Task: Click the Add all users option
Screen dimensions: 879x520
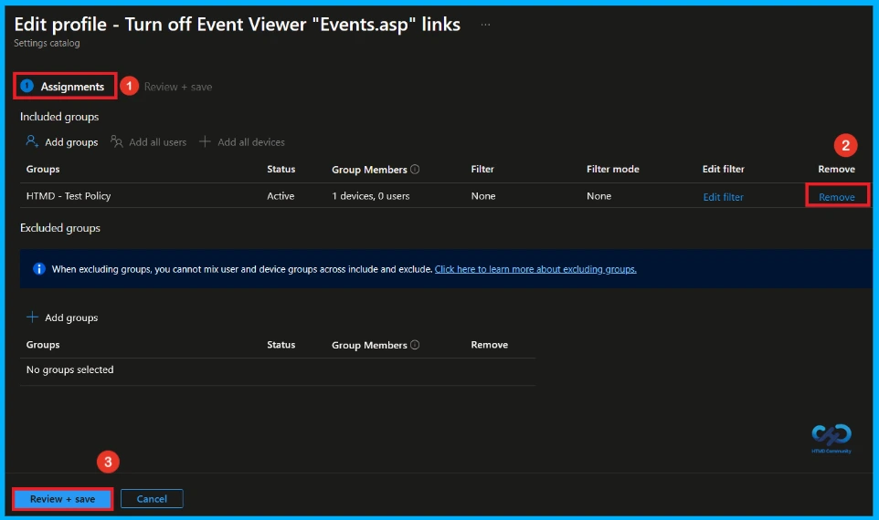Action: [148, 141]
